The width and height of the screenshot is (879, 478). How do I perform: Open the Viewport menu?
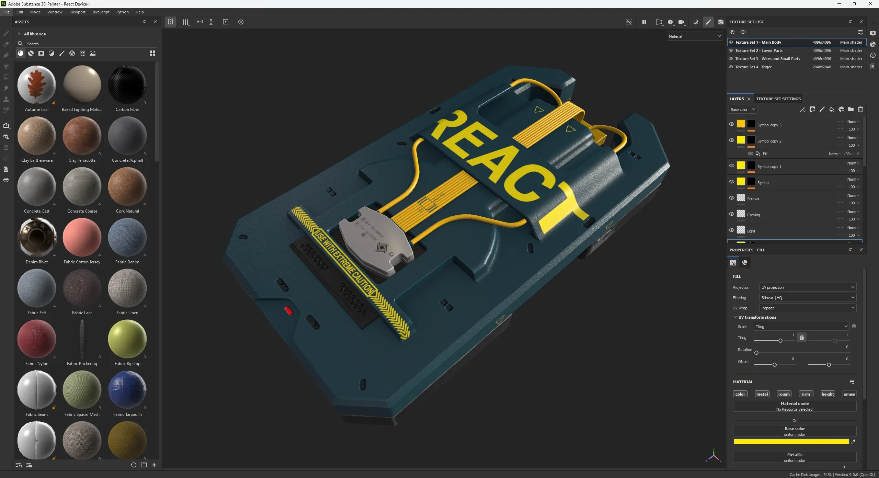pos(77,12)
